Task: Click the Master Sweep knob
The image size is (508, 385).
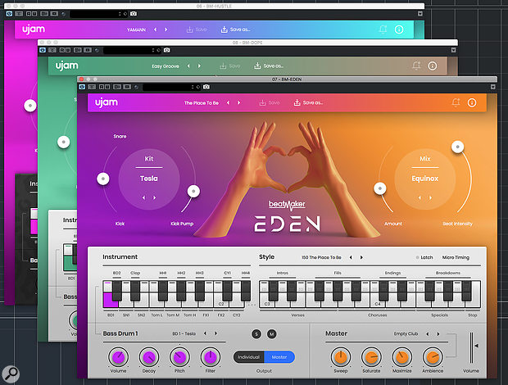Action: point(341,357)
